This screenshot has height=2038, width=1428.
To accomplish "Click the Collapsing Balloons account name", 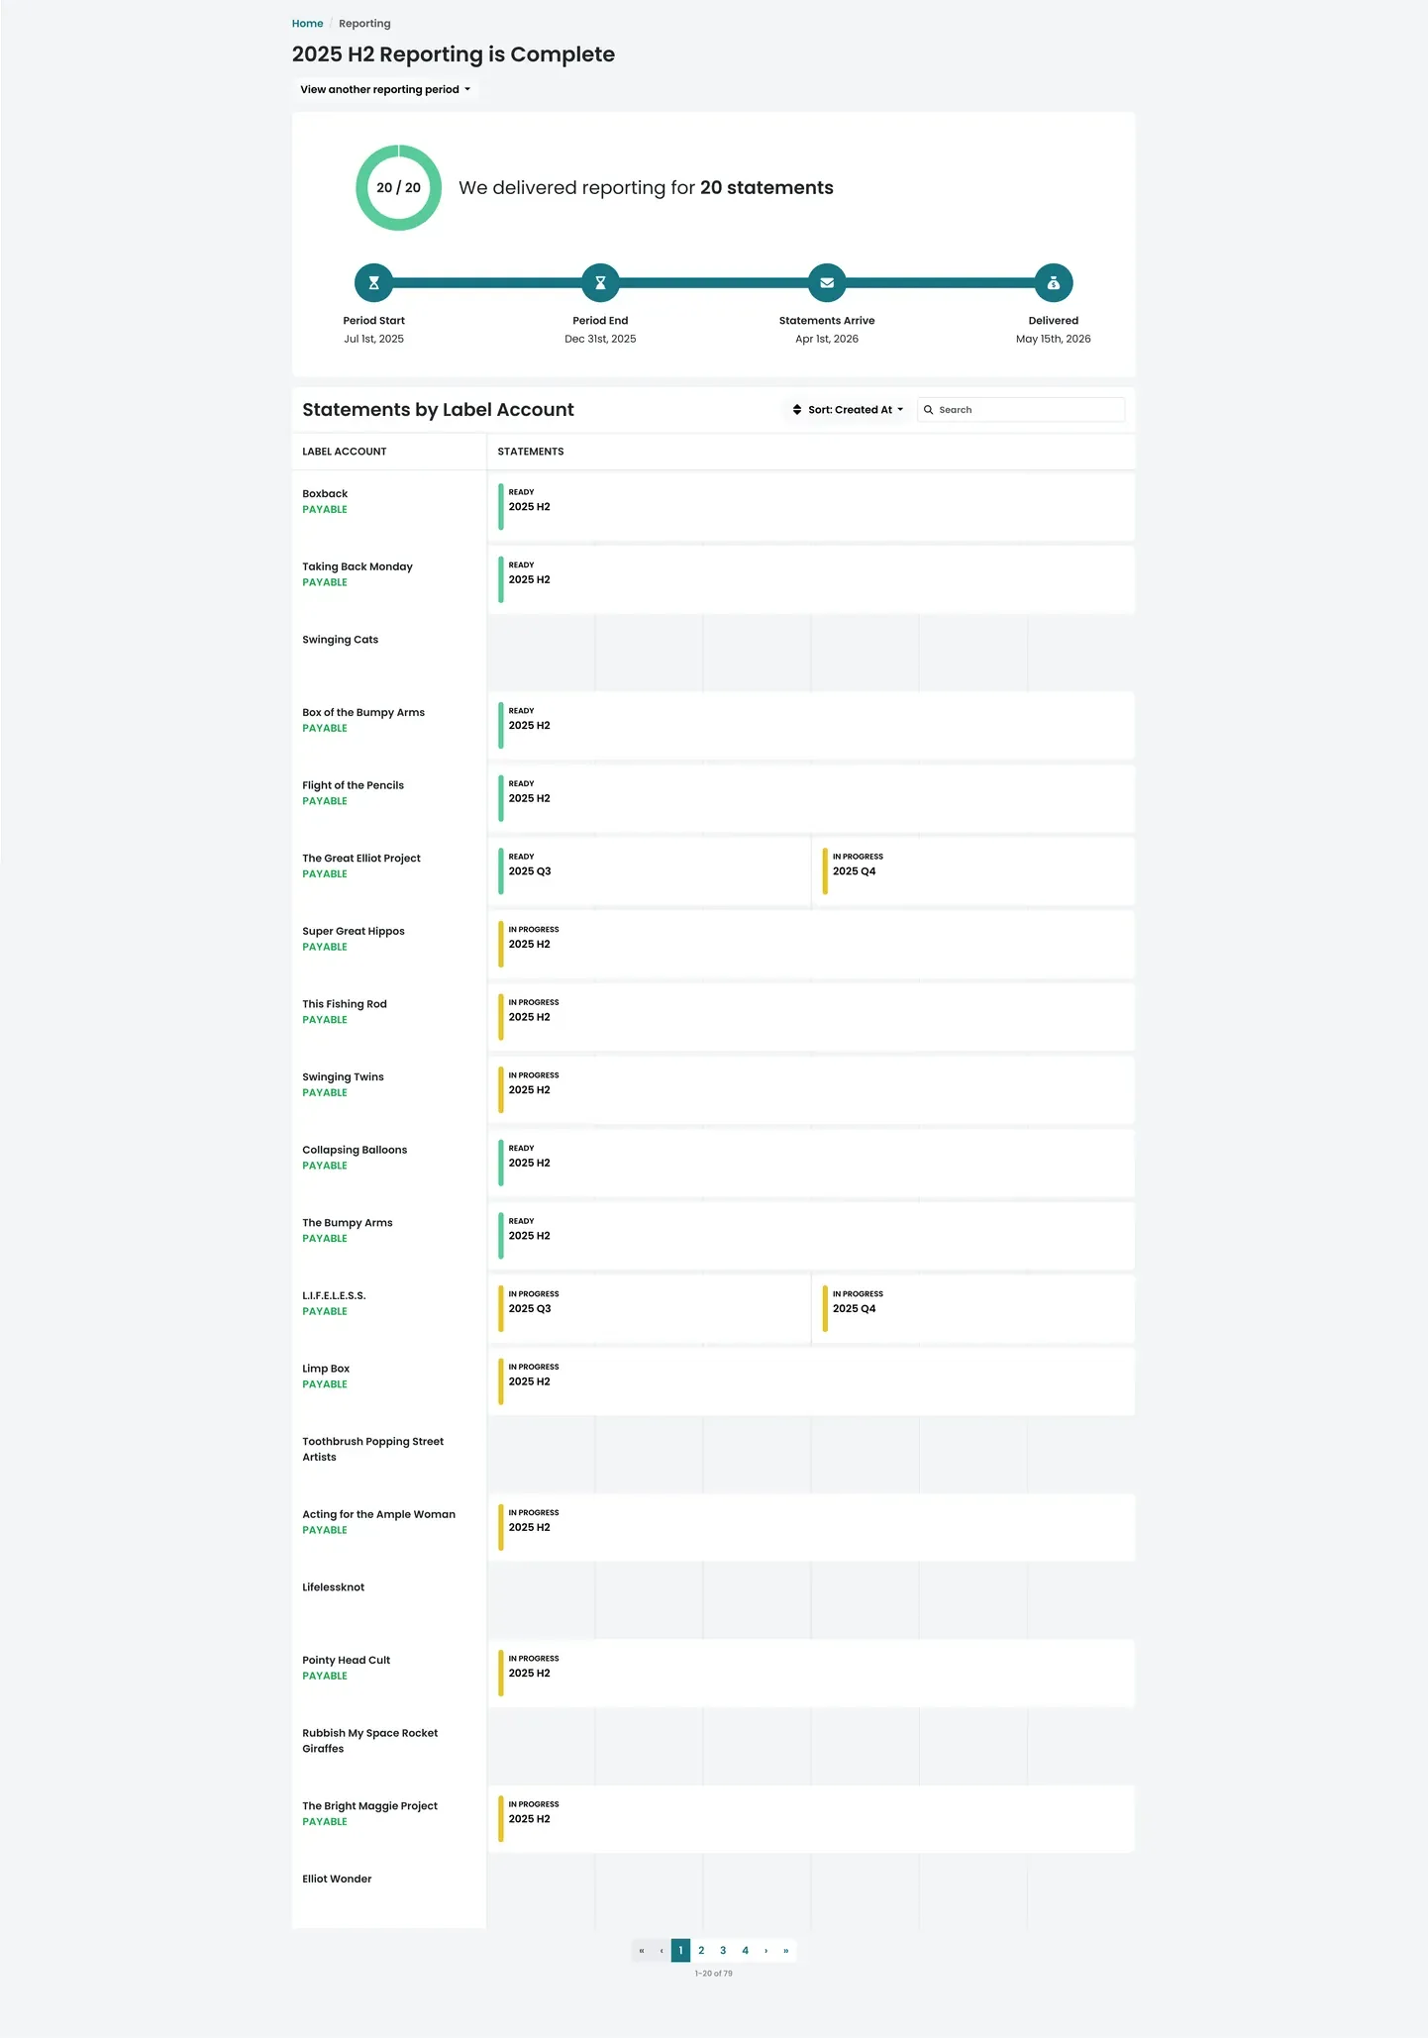I will point(355,1151).
